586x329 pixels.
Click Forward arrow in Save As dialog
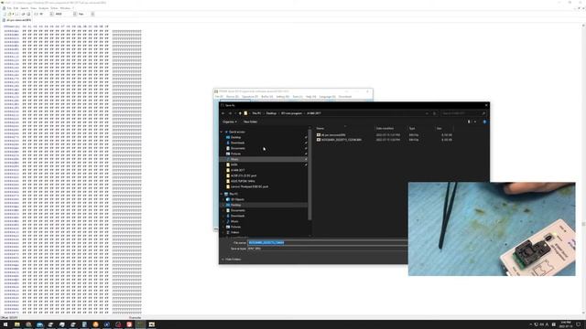coord(230,113)
